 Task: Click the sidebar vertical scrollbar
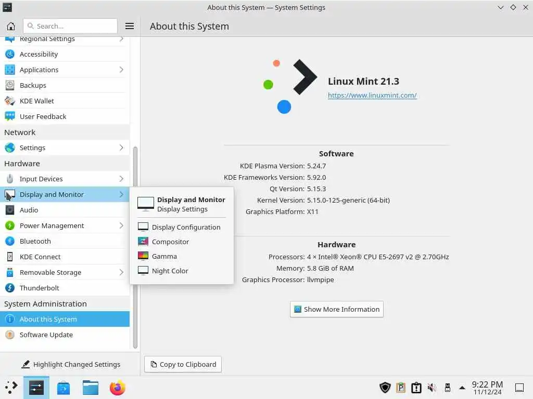(x=135, y=248)
